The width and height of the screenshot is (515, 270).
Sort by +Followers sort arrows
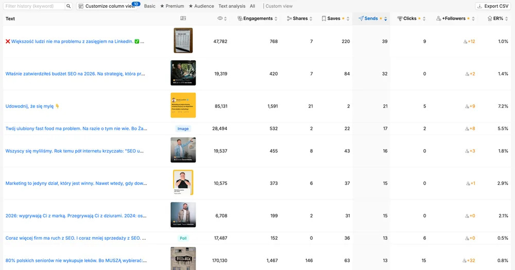(473, 19)
